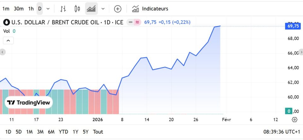Select the bar chart style icon

tap(63, 9)
